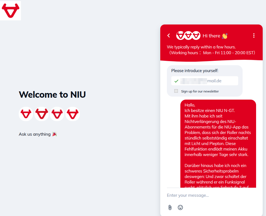
Task: Click the second avatar under Welcome to NIU
Action: pyautogui.click(x=42, y=114)
